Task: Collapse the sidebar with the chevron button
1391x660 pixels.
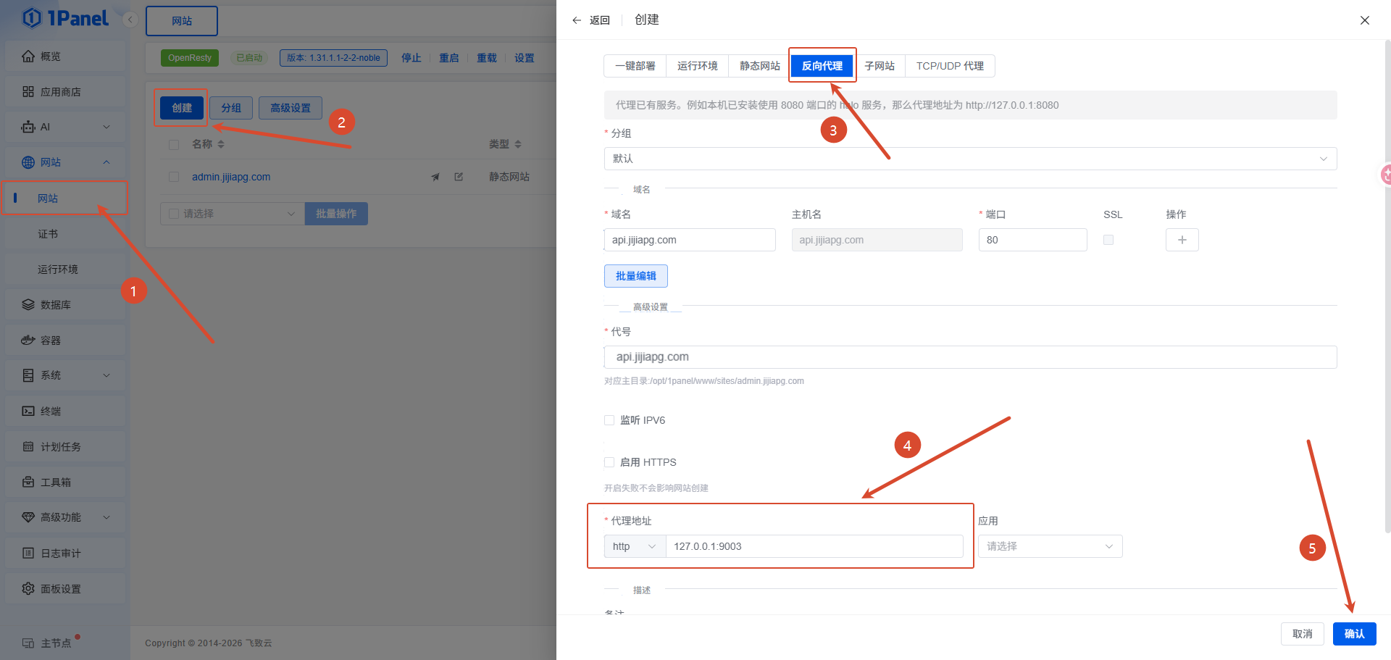Action: pos(130,20)
